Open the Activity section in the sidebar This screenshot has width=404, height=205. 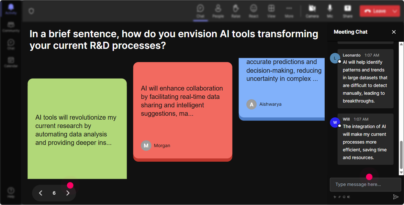click(x=11, y=9)
